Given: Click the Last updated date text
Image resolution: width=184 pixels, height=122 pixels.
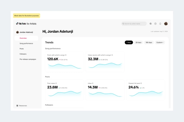Looking at the screenshot, I should (x=159, y=32).
